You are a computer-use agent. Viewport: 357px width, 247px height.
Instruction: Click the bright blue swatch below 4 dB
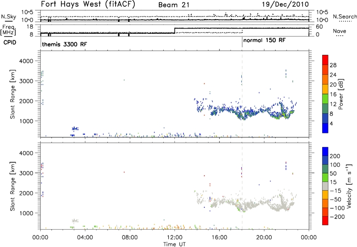(x=325, y=128)
